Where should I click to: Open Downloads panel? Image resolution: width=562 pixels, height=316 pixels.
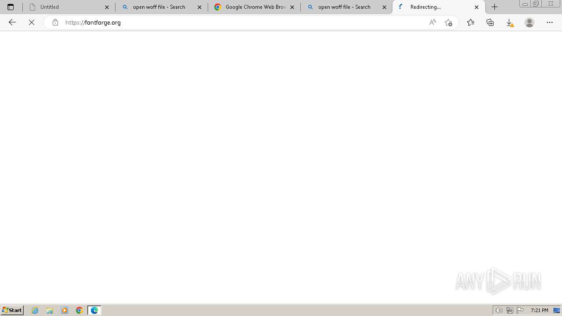coord(510,22)
